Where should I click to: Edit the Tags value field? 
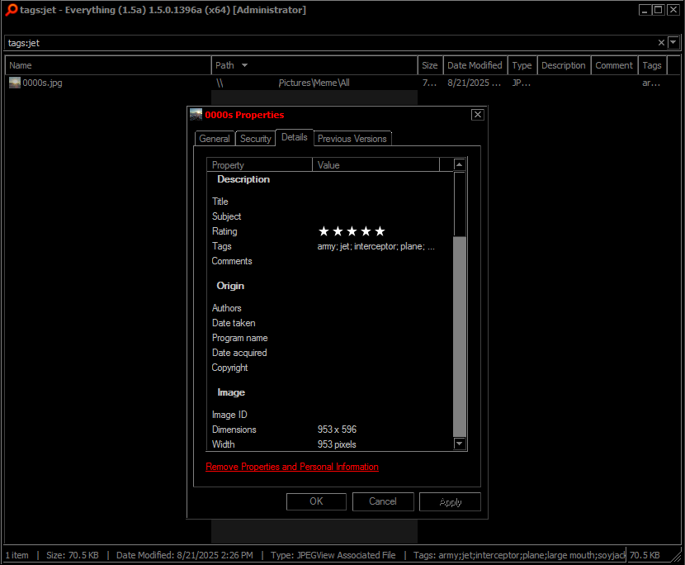click(x=376, y=246)
